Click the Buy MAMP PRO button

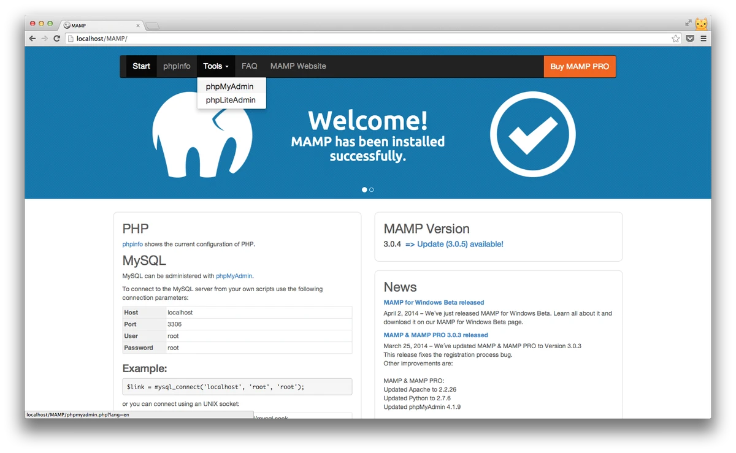tap(580, 66)
